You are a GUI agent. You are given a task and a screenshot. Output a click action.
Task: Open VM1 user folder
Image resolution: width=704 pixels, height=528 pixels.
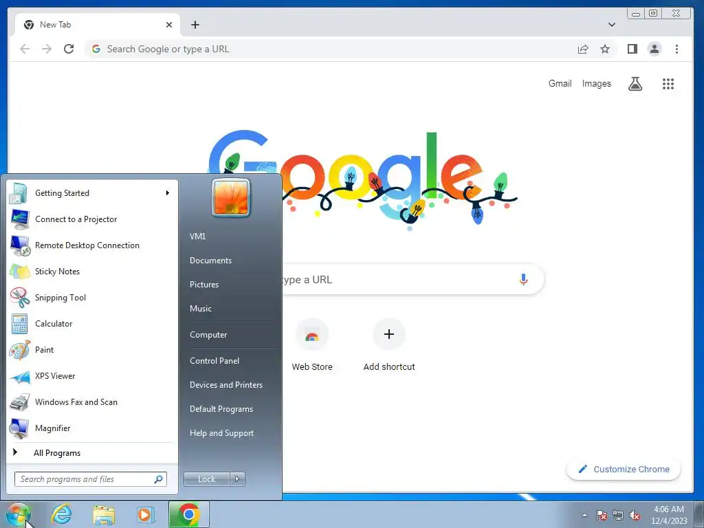(197, 236)
